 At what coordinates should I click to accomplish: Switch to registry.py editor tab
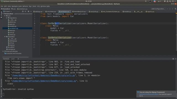pos(150,12)
